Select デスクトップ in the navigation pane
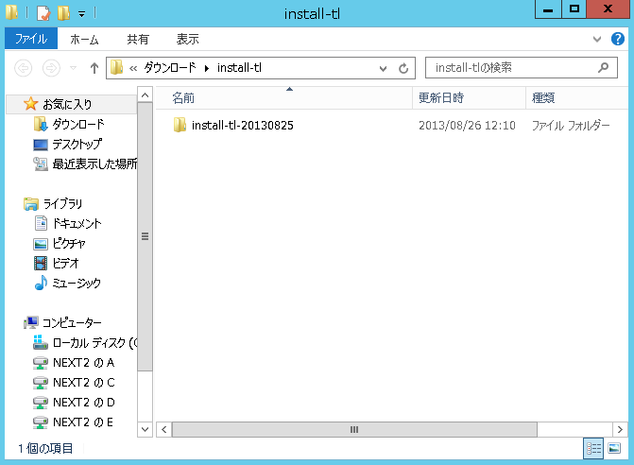Viewport: 634px width, 465px height. pyautogui.click(x=77, y=144)
